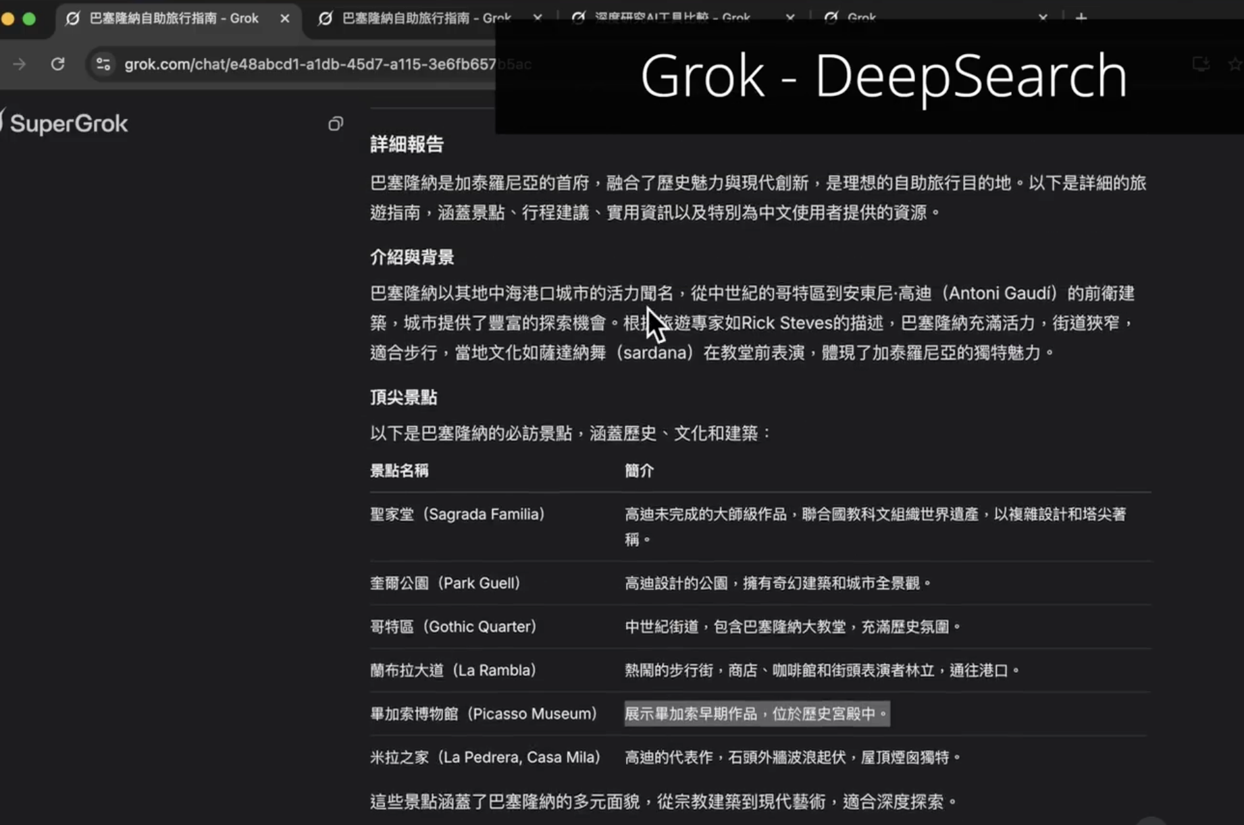1244x825 pixels.
Task: Click the Rick Steves mention in the text
Action: tap(787, 323)
